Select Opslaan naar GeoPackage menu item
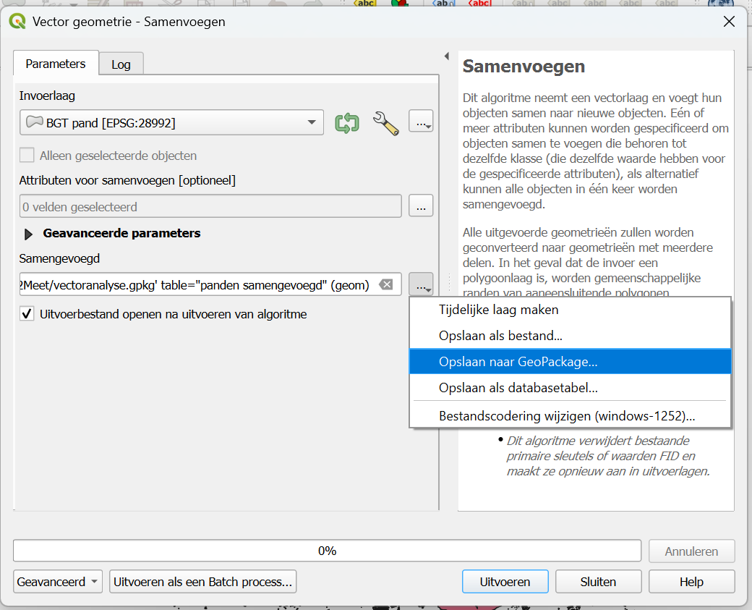This screenshot has width=752, height=610. [518, 361]
